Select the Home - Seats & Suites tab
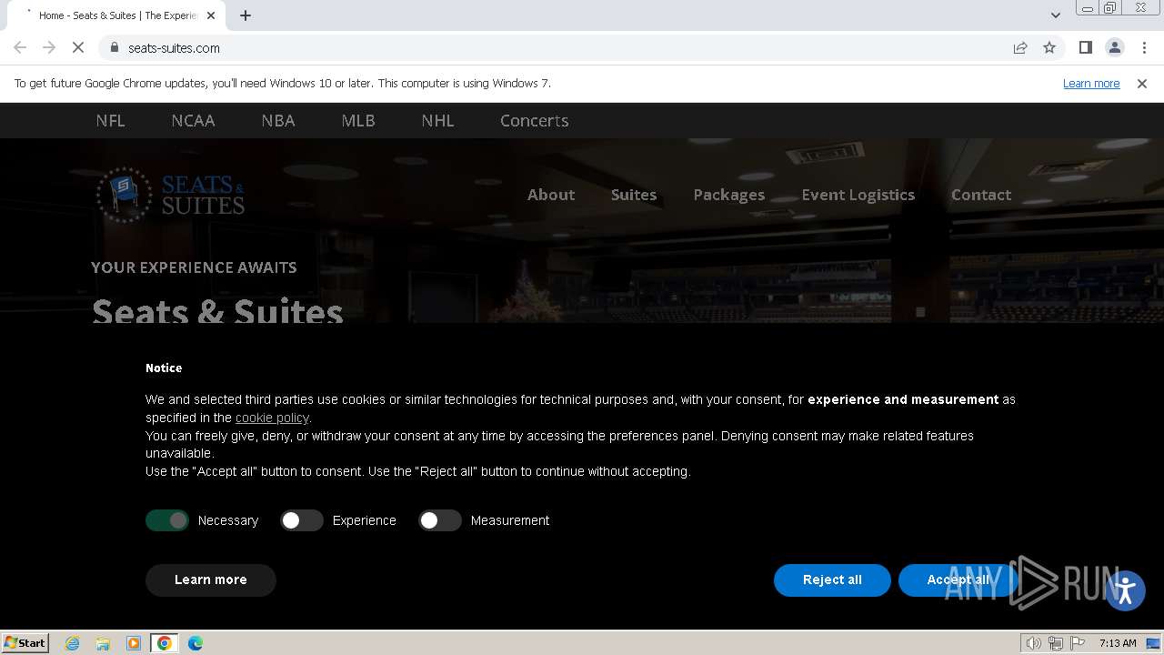The image size is (1164, 655). 116,15
